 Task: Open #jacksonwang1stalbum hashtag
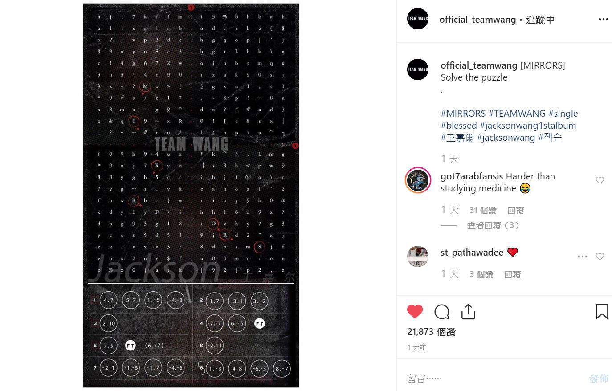coord(528,126)
